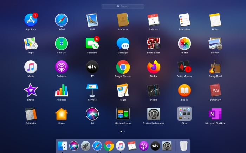
Task: Open the Mail app
Action: pos(92,20)
